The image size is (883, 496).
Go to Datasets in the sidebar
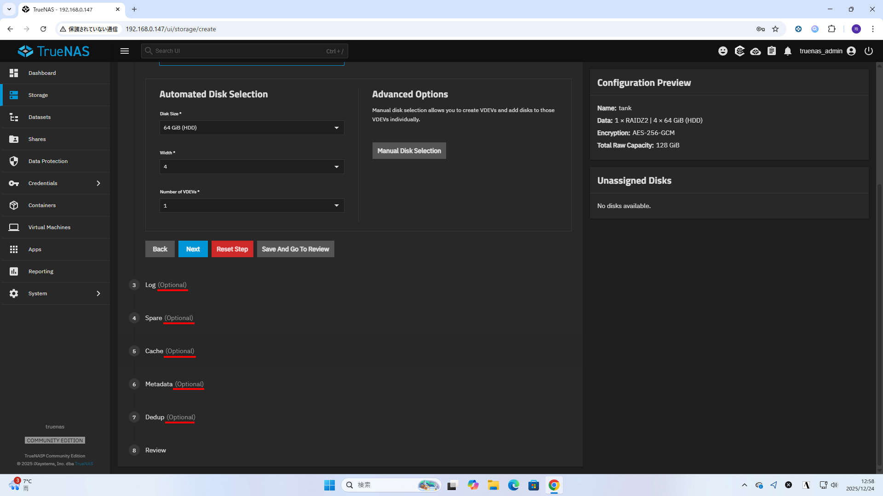click(x=40, y=117)
